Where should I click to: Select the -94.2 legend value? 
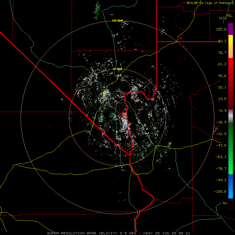point(221,180)
